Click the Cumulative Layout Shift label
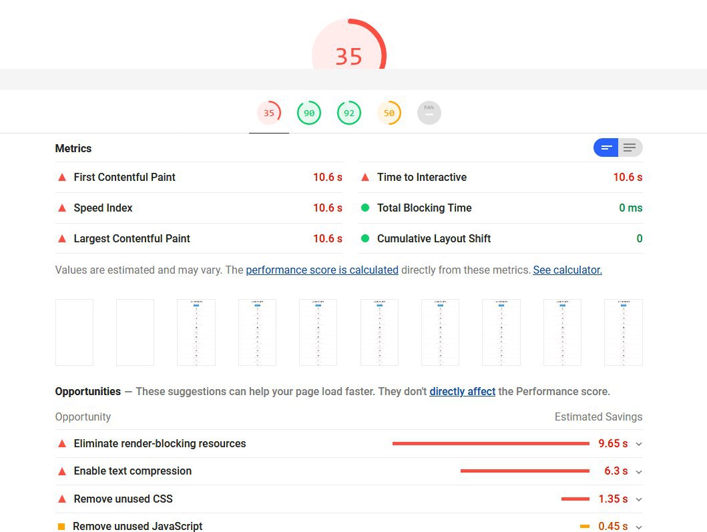This screenshot has width=707, height=532. click(434, 238)
